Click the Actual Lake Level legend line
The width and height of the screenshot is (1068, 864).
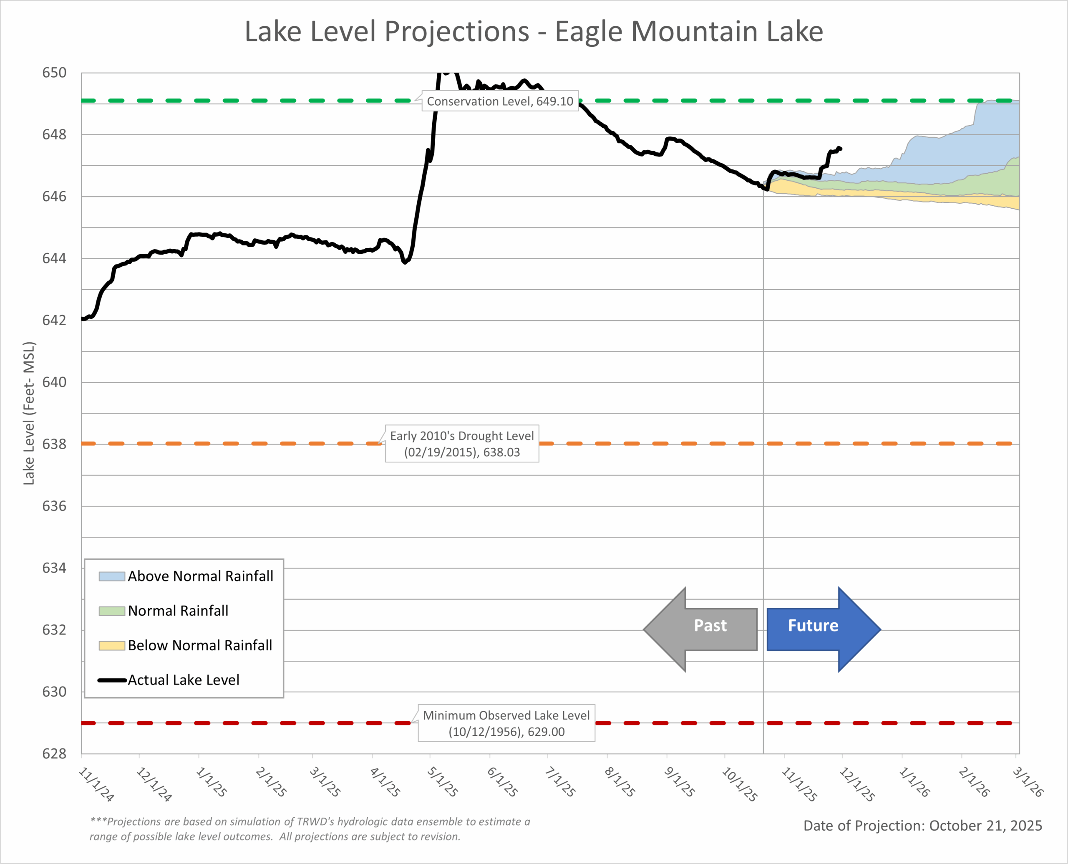pyautogui.click(x=111, y=680)
